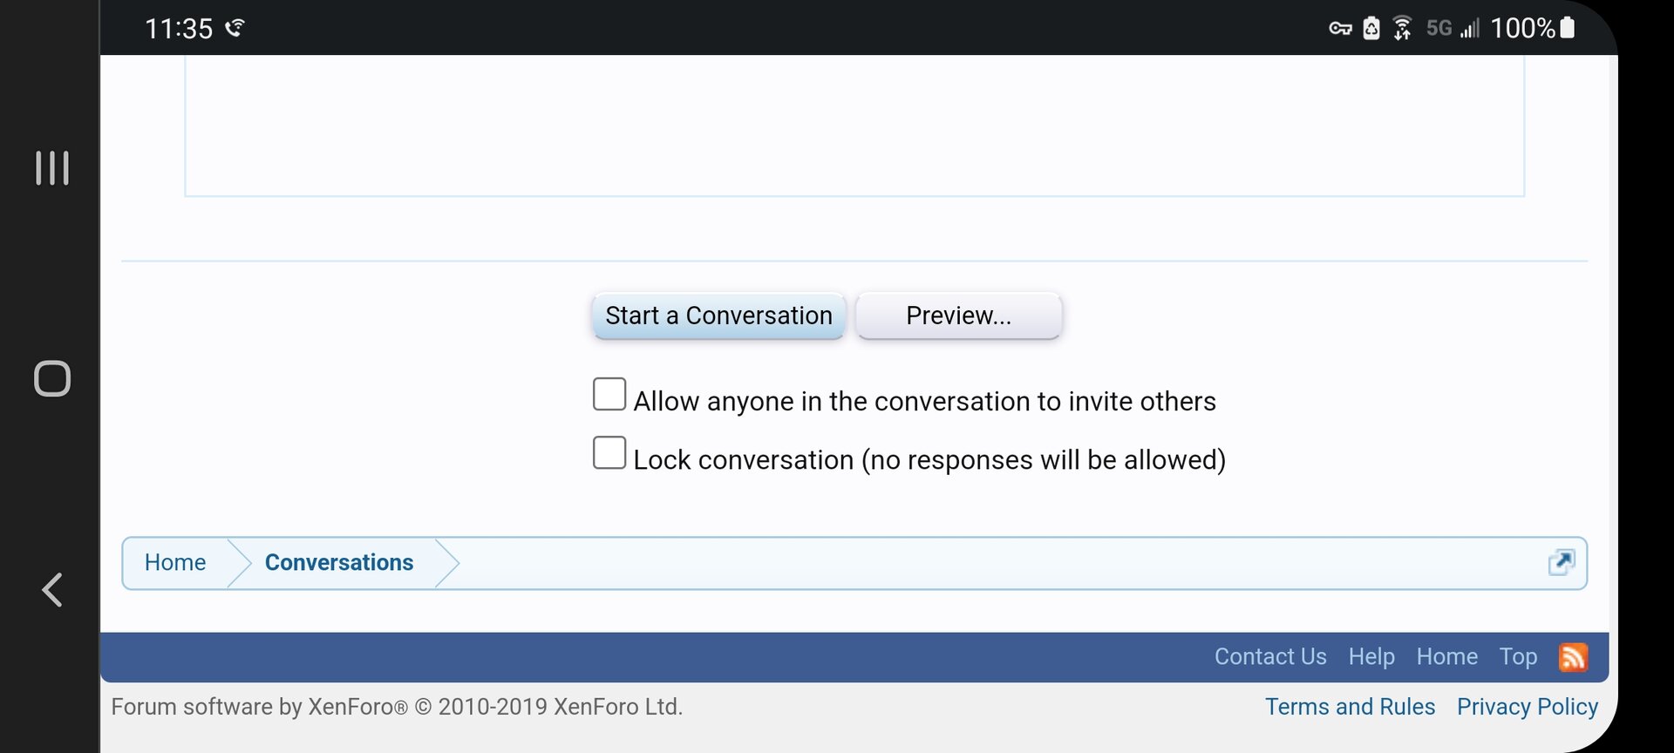This screenshot has width=1674, height=753.
Task: Tap the Android back arrow
Action: pyautogui.click(x=52, y=590)
